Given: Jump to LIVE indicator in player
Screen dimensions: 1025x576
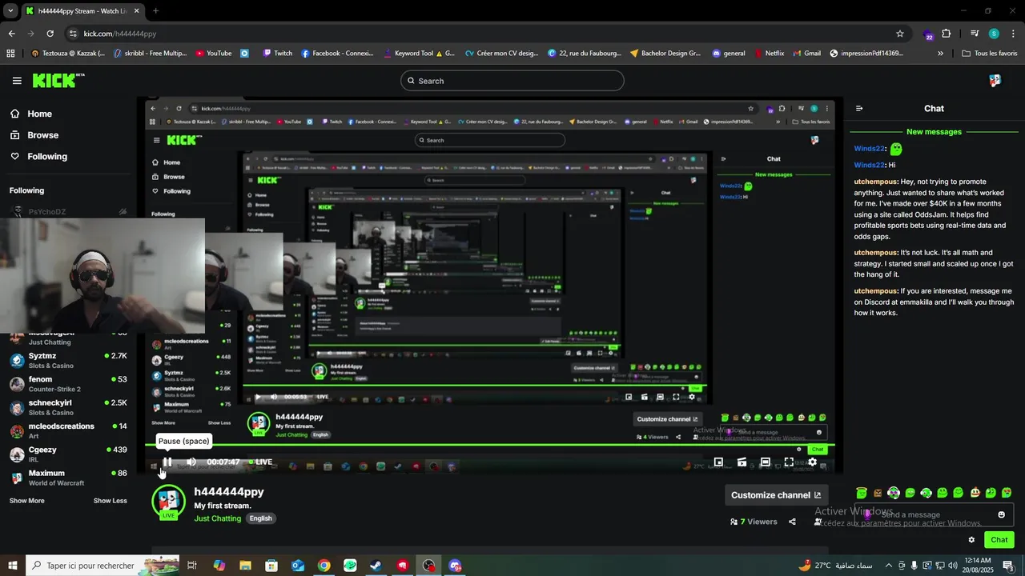Looking at the screenshot, I should (x=260, y=462).
